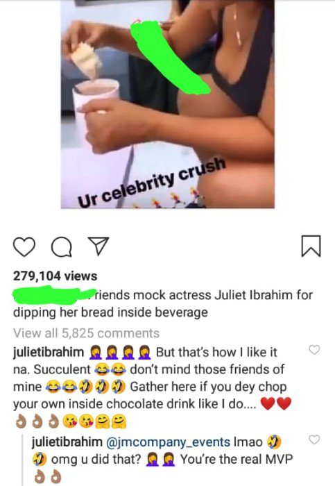Tap the 279,104 views count
Image resolution: width=335 pixels, height=486 pixels.
point(55,276)
